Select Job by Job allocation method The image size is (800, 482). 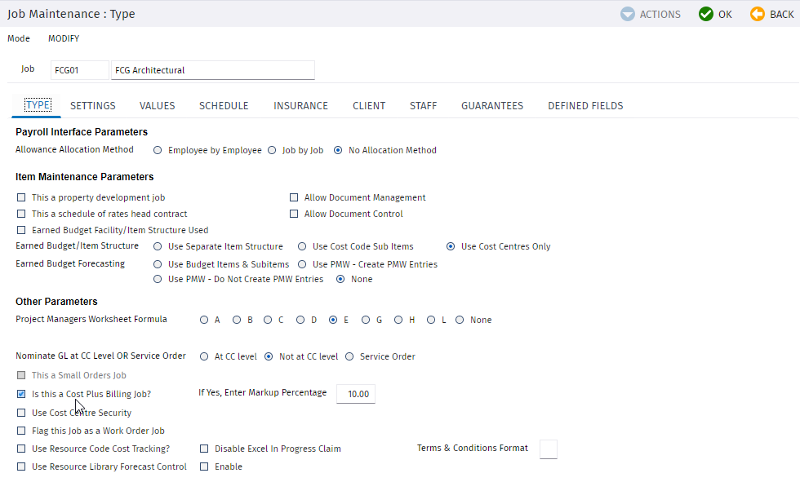pos(272,150)
